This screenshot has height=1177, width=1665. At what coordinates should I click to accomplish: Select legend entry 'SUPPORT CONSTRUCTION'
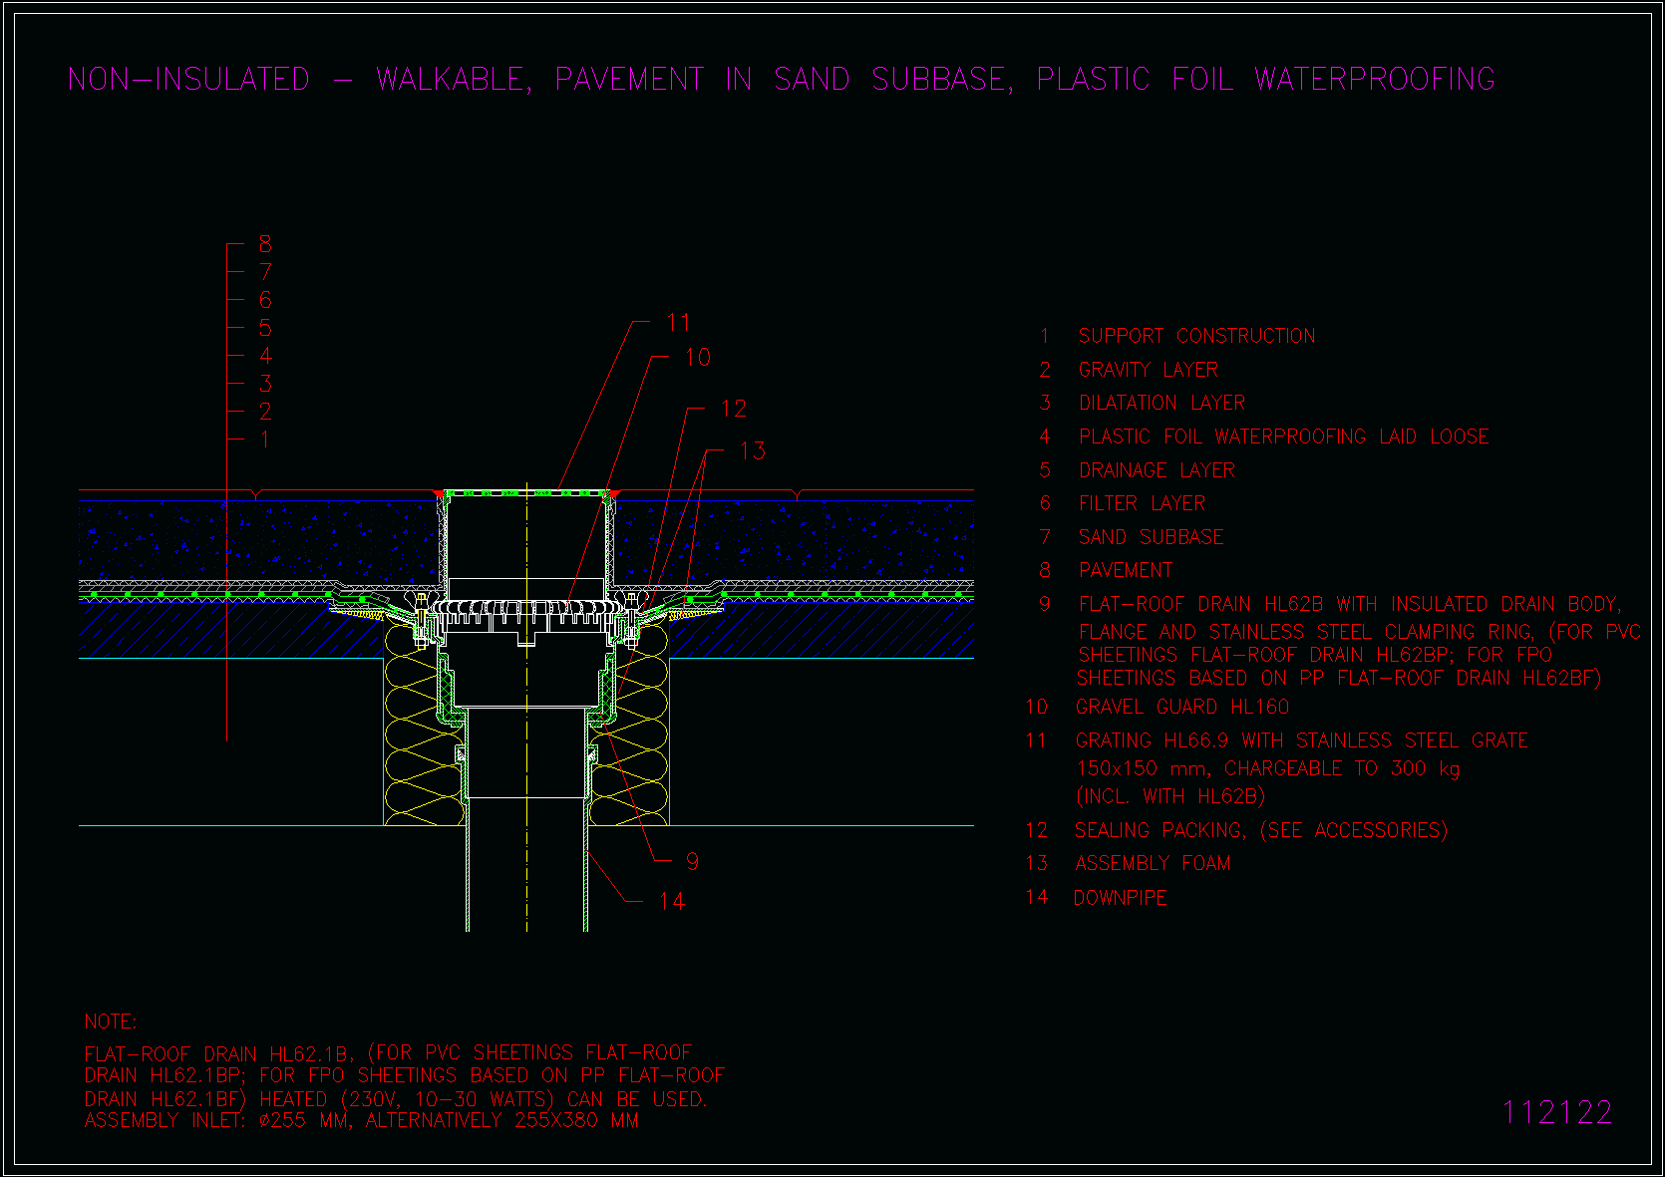pyautogui.click(x=1196, y=336)
